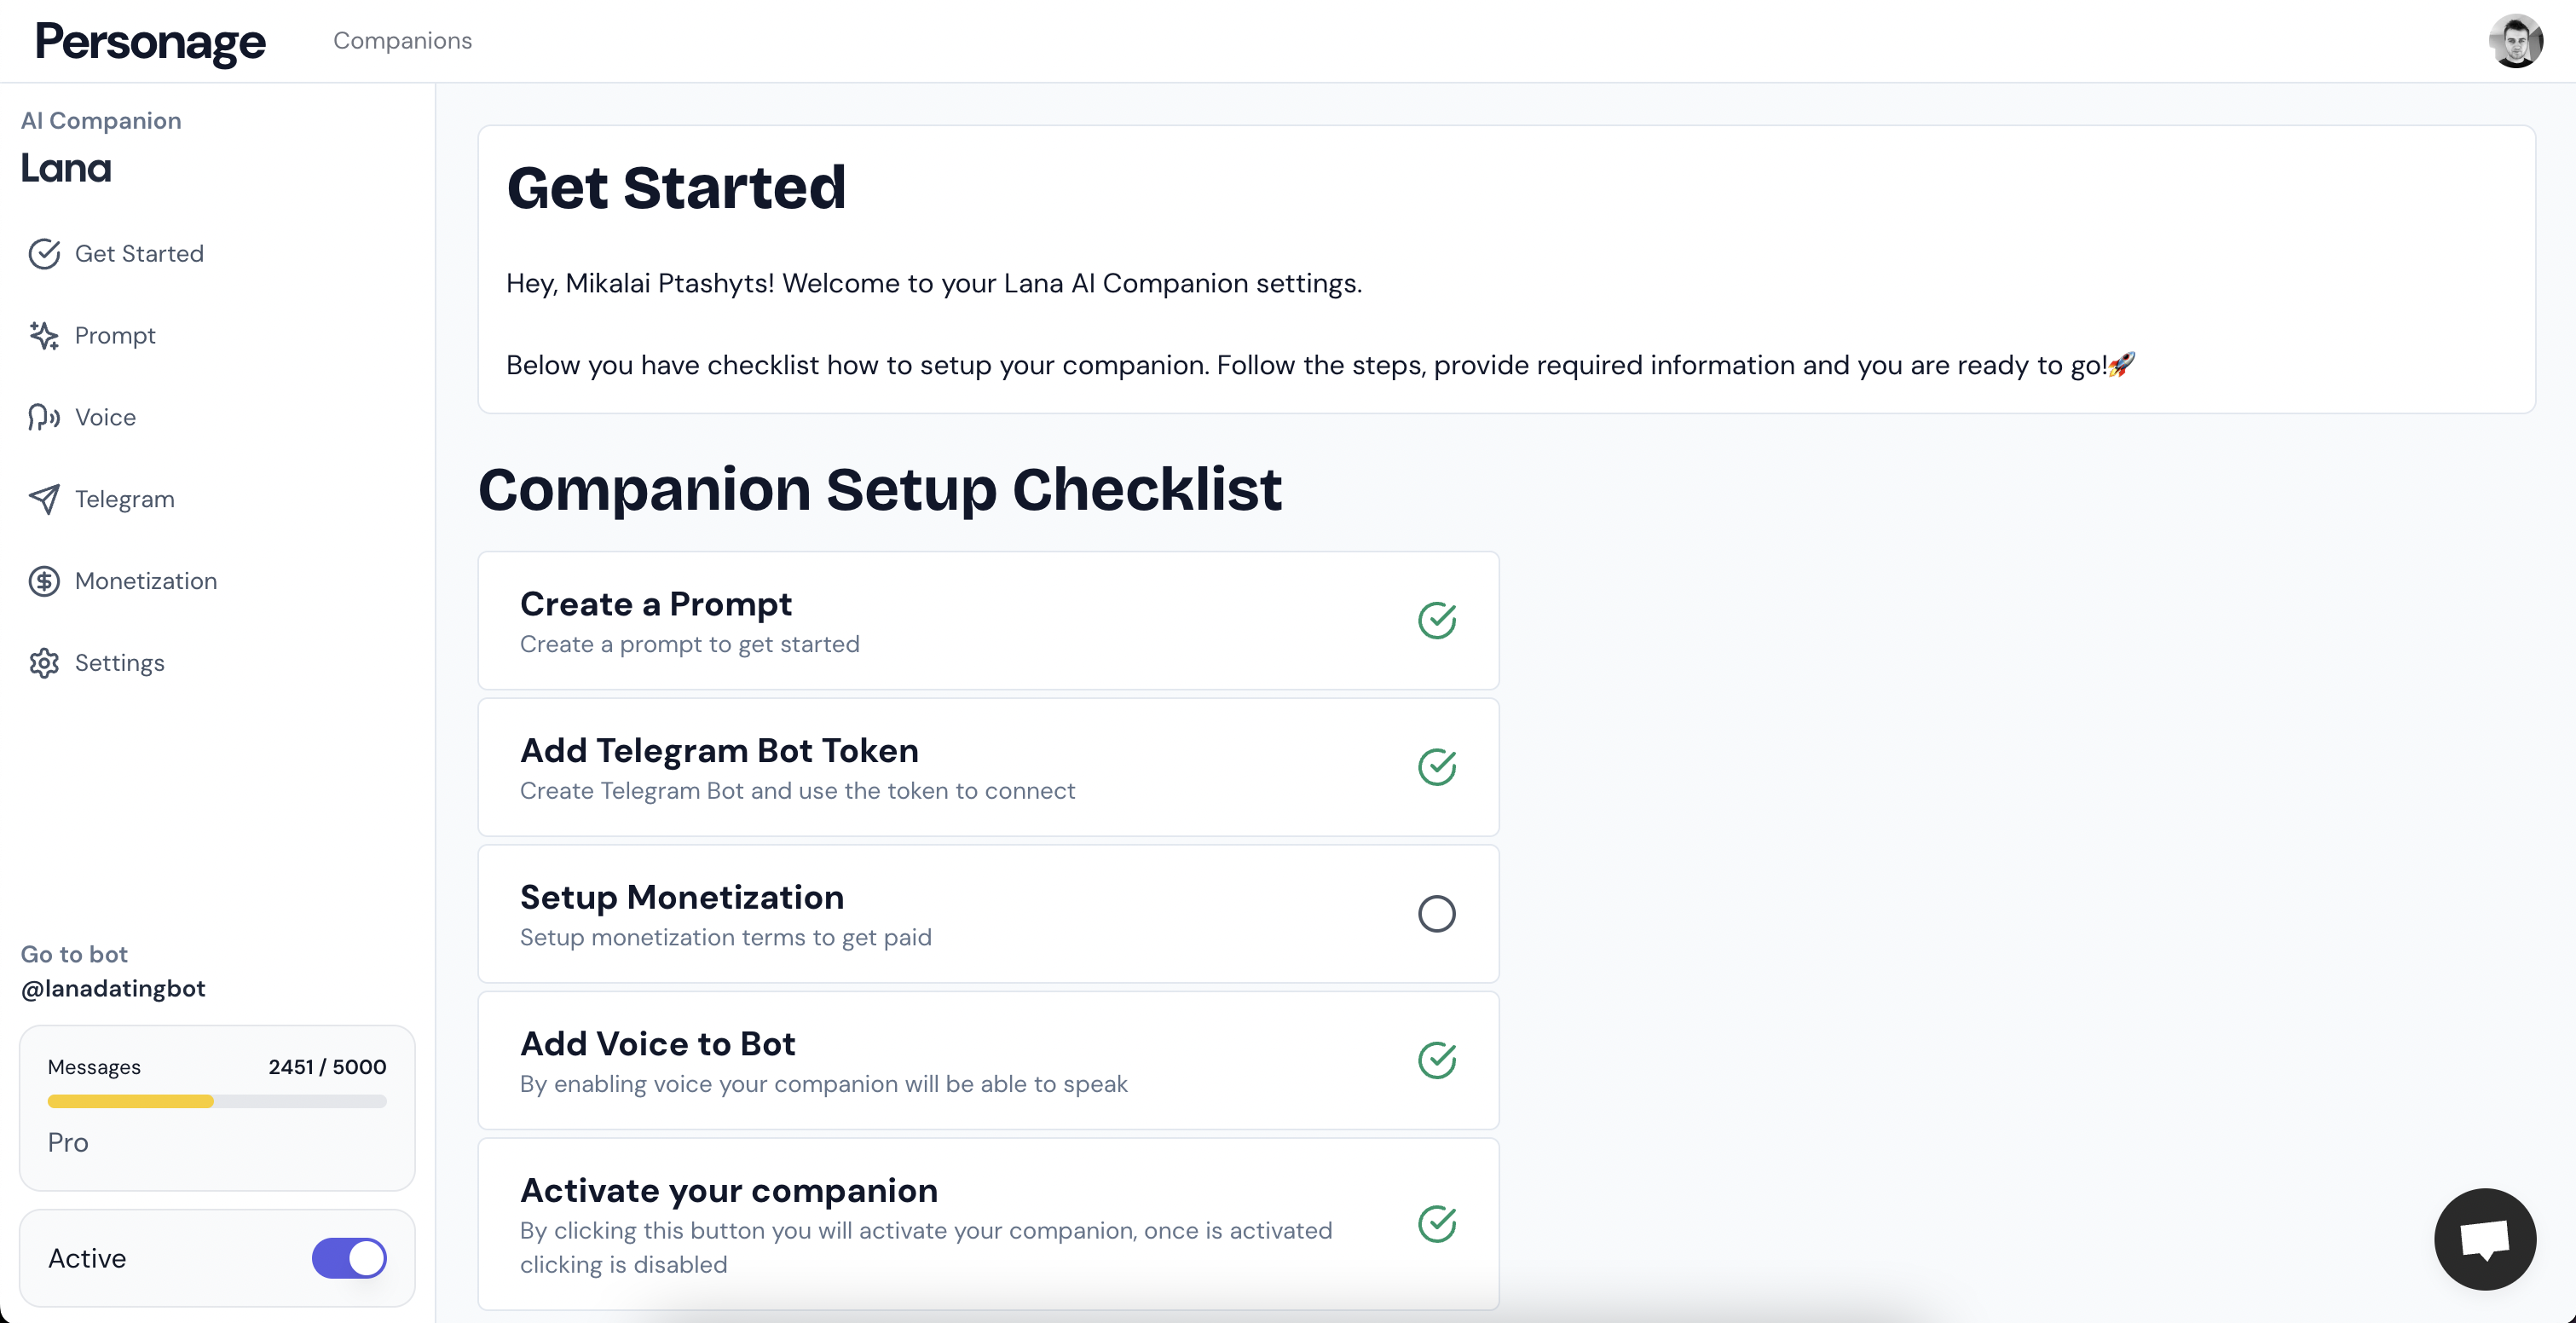Open the @lanadatingbot link
This screenshot has height=1323, width=2576.
(113, 989)
